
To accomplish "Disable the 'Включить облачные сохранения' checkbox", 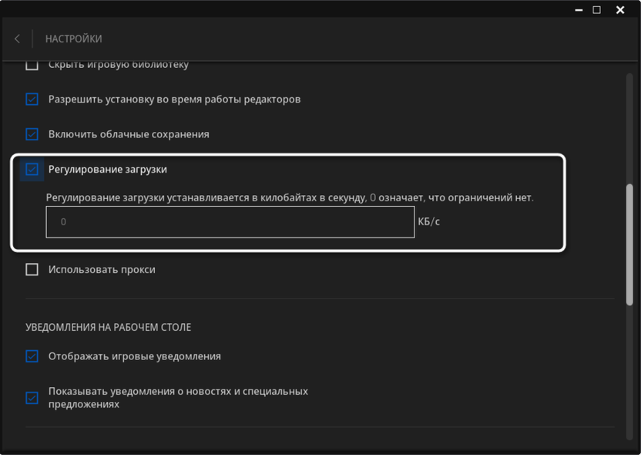I will coord(32,134).
